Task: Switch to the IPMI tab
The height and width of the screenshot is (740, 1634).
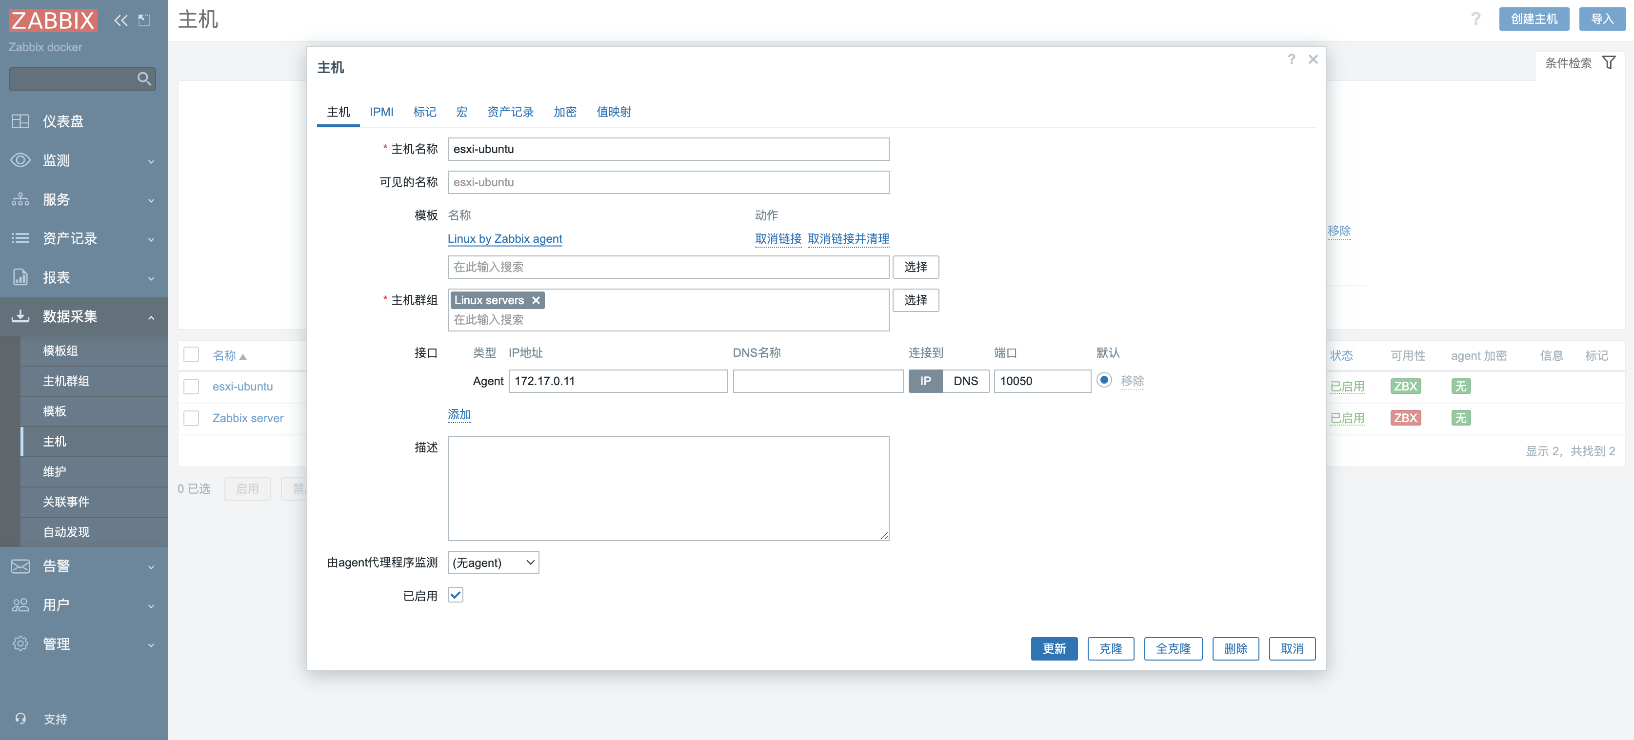Action: [381, 112]
